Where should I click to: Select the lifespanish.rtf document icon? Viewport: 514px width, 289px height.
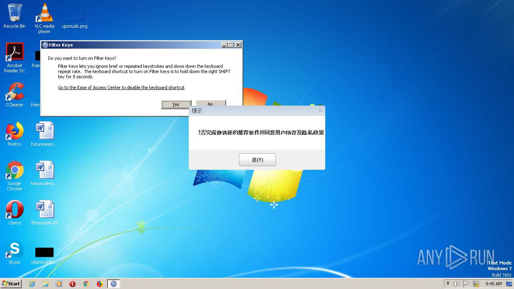(45, 213)
